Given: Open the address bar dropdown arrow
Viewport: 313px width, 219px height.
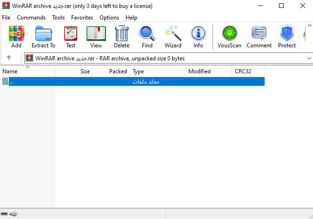Looking at the screenshot, I should pyautogui.click(x=309, y=58).
